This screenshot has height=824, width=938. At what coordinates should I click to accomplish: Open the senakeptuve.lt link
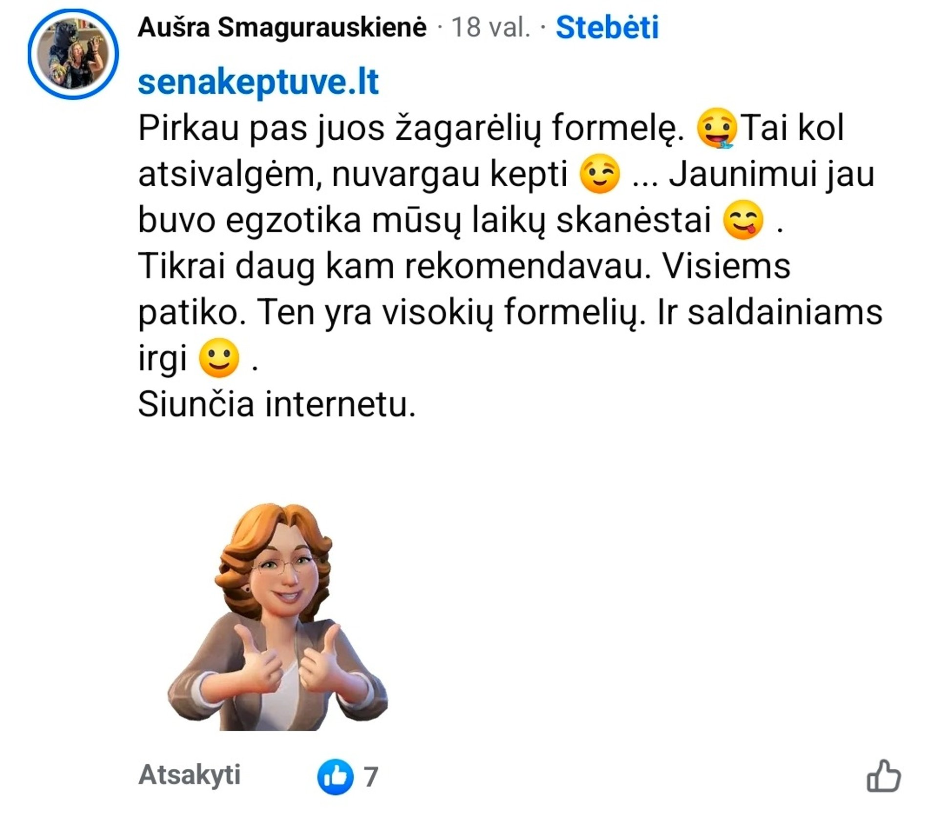pyautogui.click(x=258, y=82)
